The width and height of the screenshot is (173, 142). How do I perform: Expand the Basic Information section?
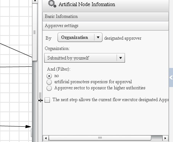(x=106, y=16)
